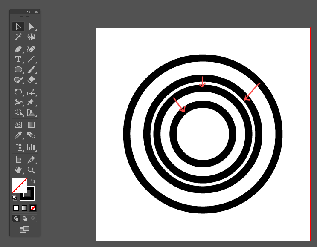Activate the Zoom magnifier tool
The width and height of the screenshot is (317, 247).
point(31,170)
